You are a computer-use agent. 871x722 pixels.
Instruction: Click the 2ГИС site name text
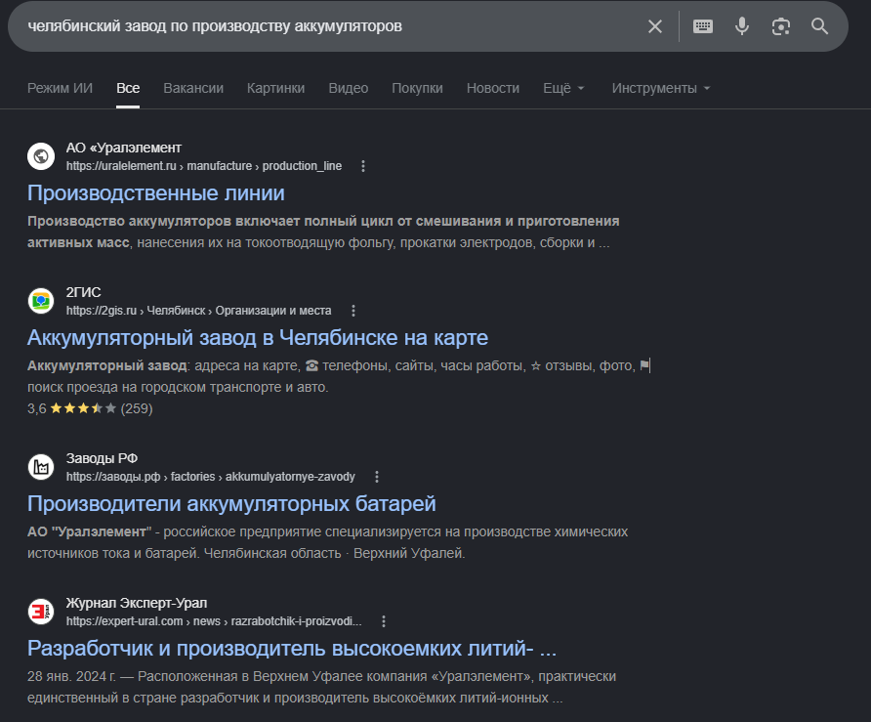pyautogui.click(x=83, y=292)
